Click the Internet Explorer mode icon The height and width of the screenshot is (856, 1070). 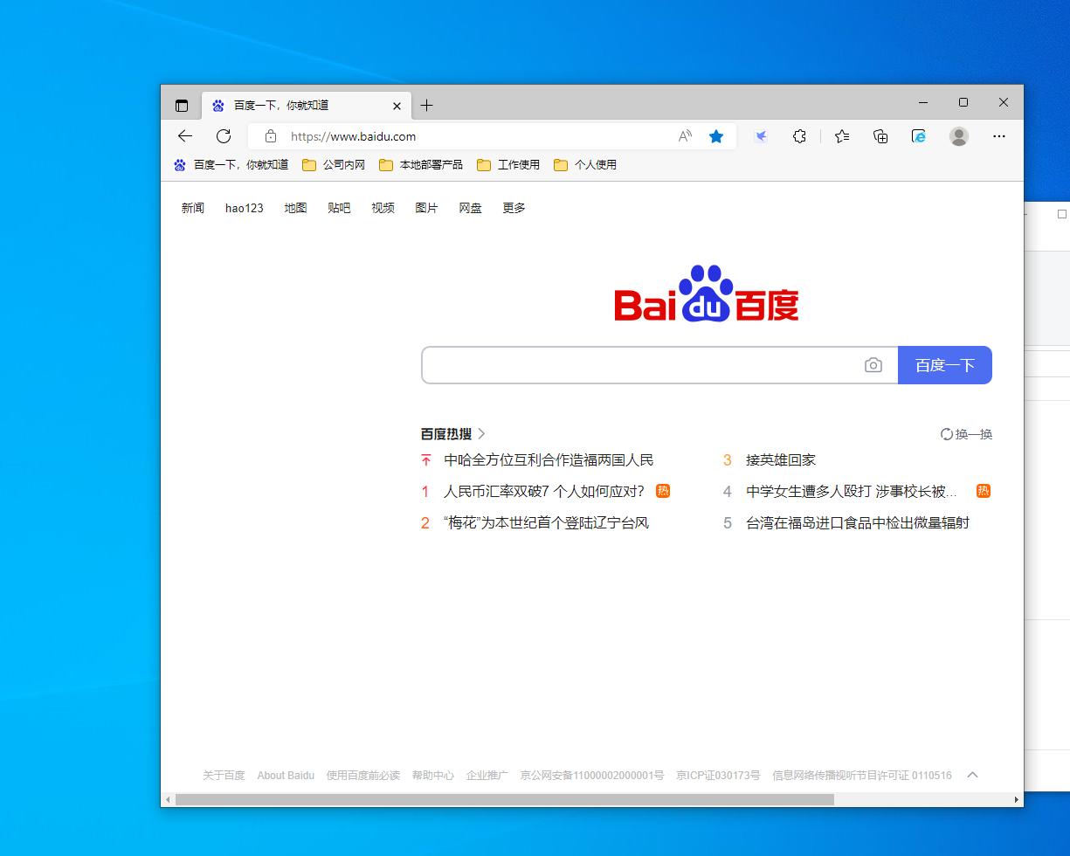(x=918, y=136)
